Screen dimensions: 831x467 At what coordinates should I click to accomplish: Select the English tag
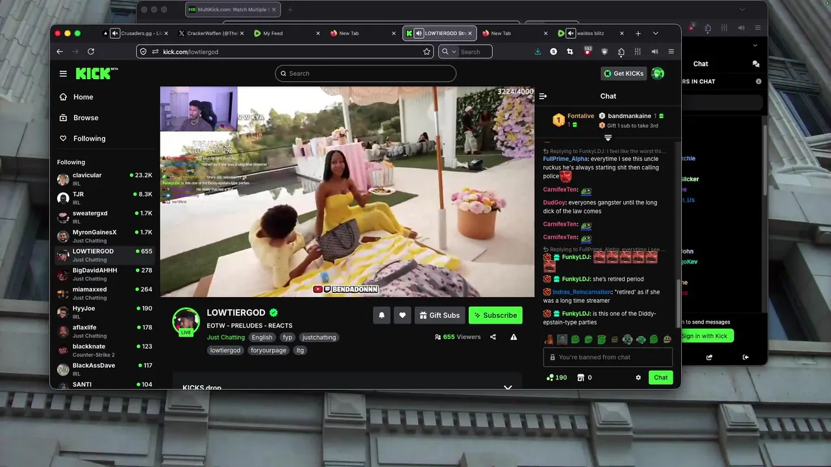click(x=262, y=337)
